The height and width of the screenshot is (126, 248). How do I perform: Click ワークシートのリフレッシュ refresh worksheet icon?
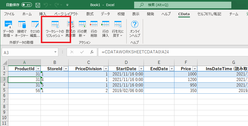click(55, 25)
